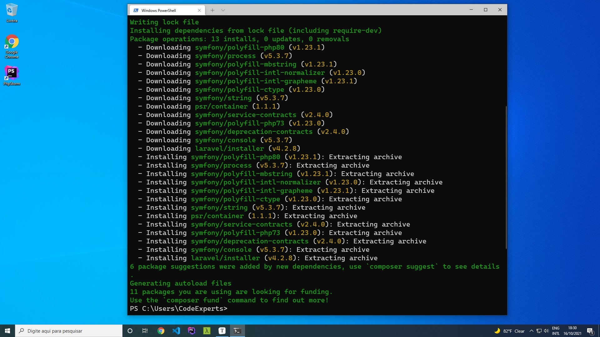Image resolution: width=600 pixels, height=337 pixels.
Task: Open Visual Studio Code from taskbar
Action: coord(176,331)
